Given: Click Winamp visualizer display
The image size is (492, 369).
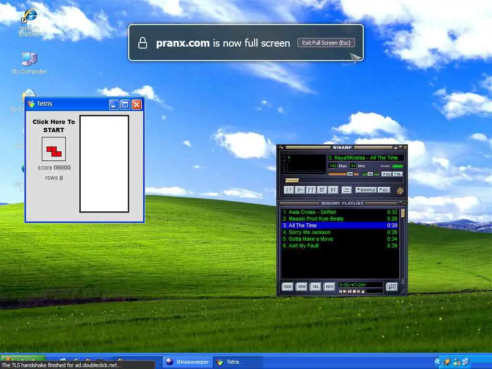Looking at the screenshot, I should coord(305,163).
